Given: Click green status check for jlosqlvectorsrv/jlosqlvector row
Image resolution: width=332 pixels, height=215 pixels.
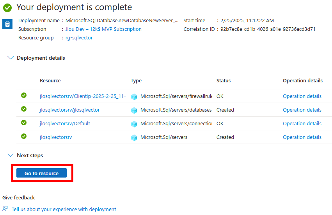Looking at the screenshot, I should [x=24, y=109].
